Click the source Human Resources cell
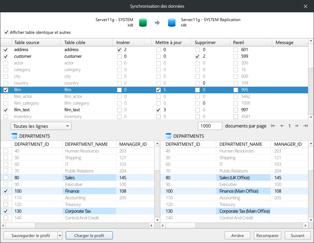The width and height of the screenshot is (314, 243). (x=89, y=151)
